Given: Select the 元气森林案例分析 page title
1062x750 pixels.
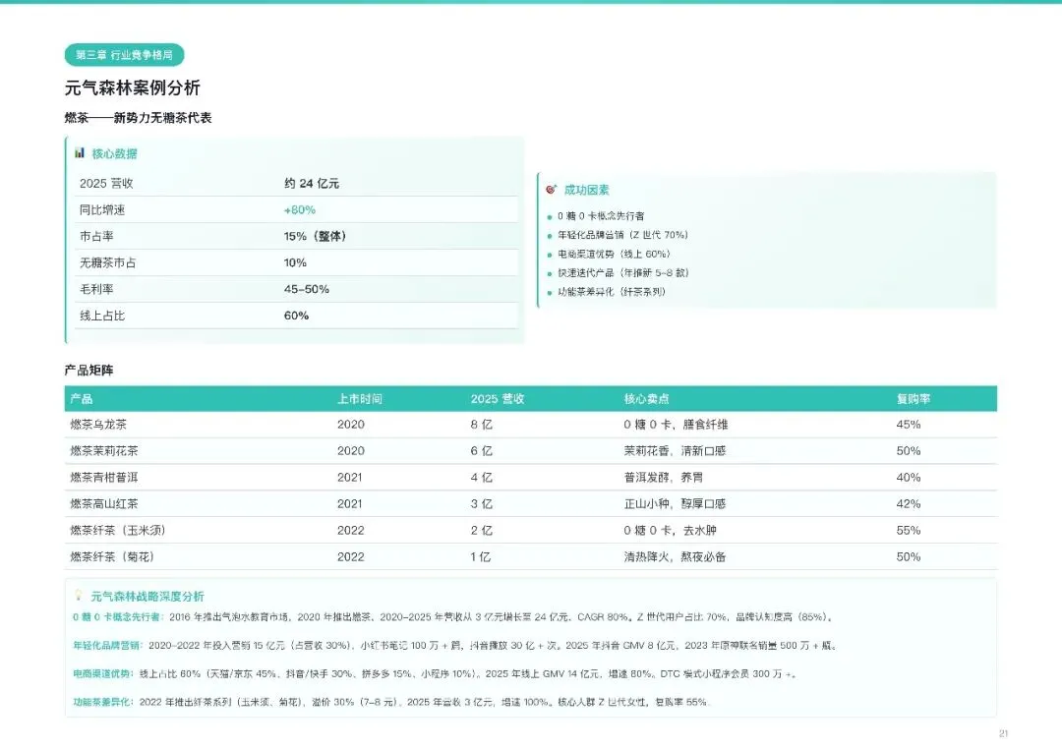Looking at the screenshot, I should tap(133, 87).
